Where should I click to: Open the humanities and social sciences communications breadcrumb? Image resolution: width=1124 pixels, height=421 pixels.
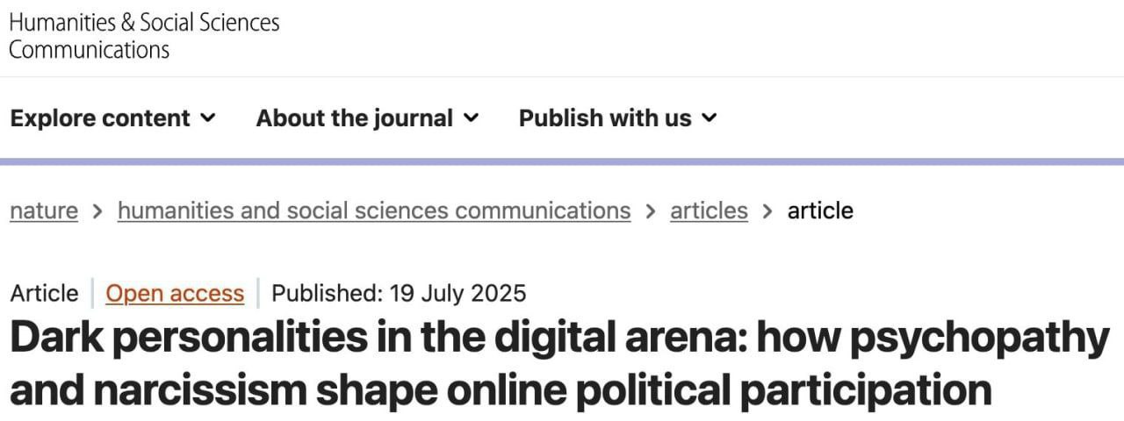pyautogui.click(x=374, y=210)
